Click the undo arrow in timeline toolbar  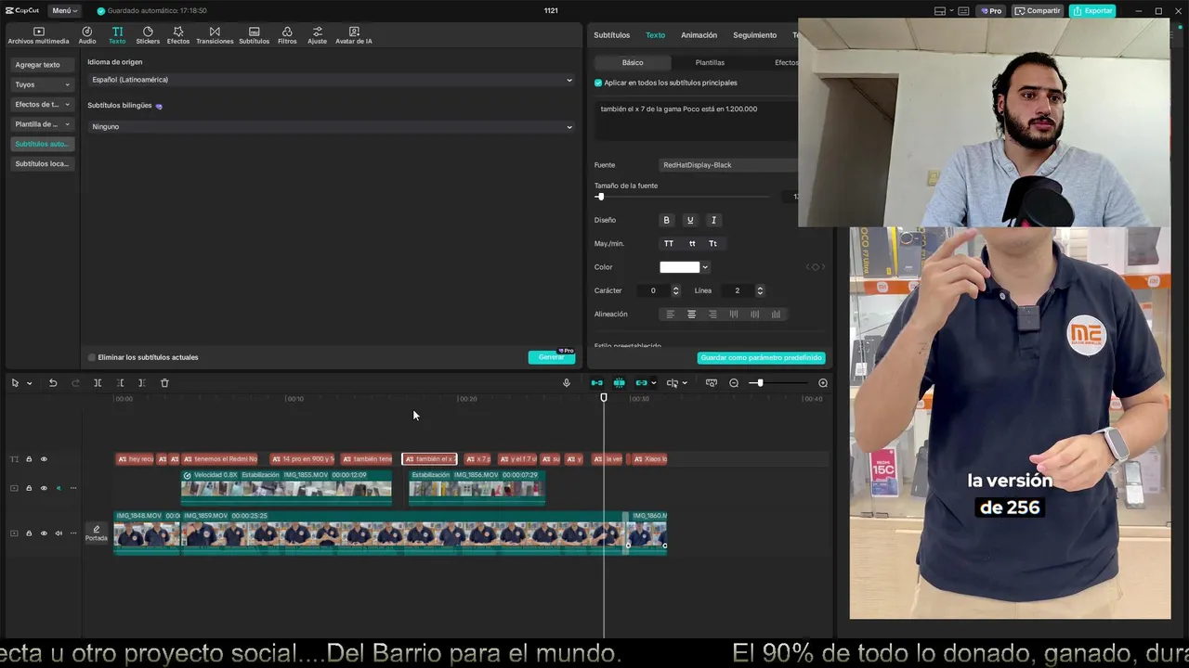tap(53, 383)
